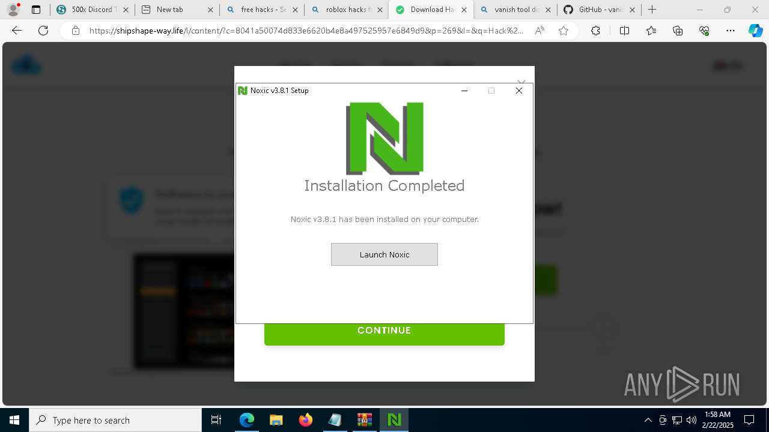Click the address bar URL field

(306, 31)
